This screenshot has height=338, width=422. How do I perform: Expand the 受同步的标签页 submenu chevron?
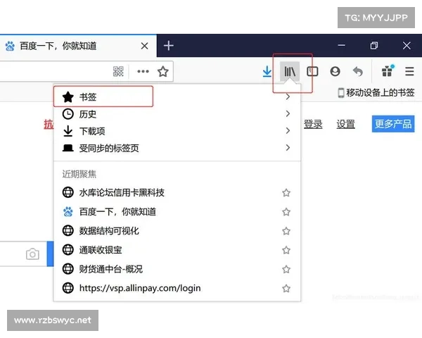288,148
